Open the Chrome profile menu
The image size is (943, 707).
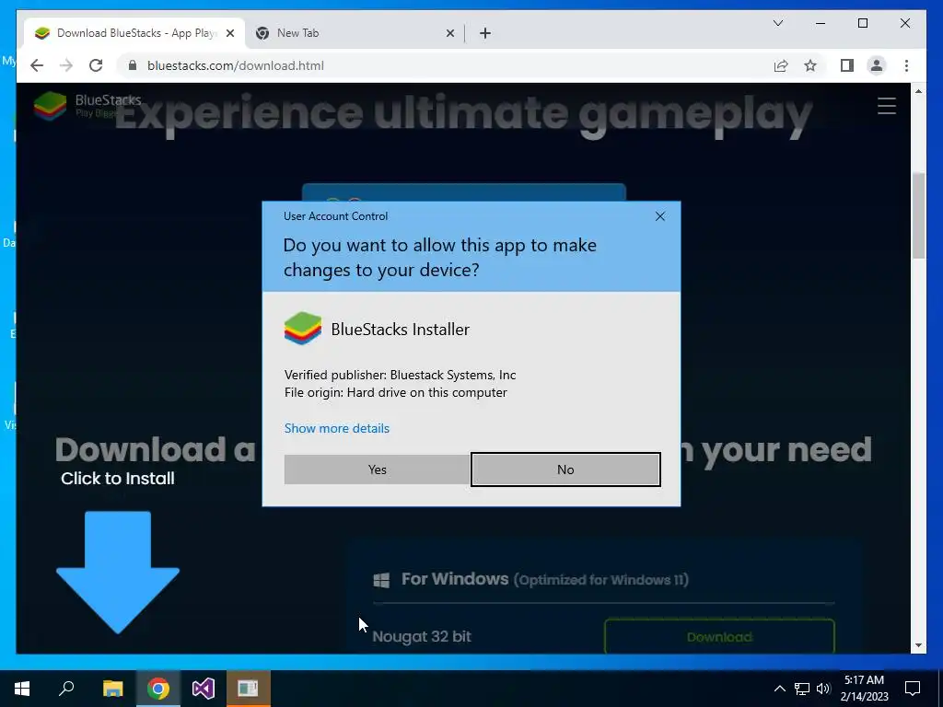877,65
